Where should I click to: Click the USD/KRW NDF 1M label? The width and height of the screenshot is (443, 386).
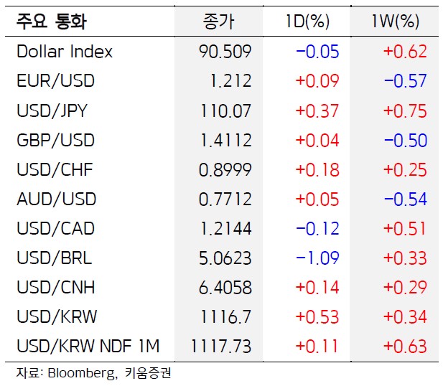[x=88, y=347]
